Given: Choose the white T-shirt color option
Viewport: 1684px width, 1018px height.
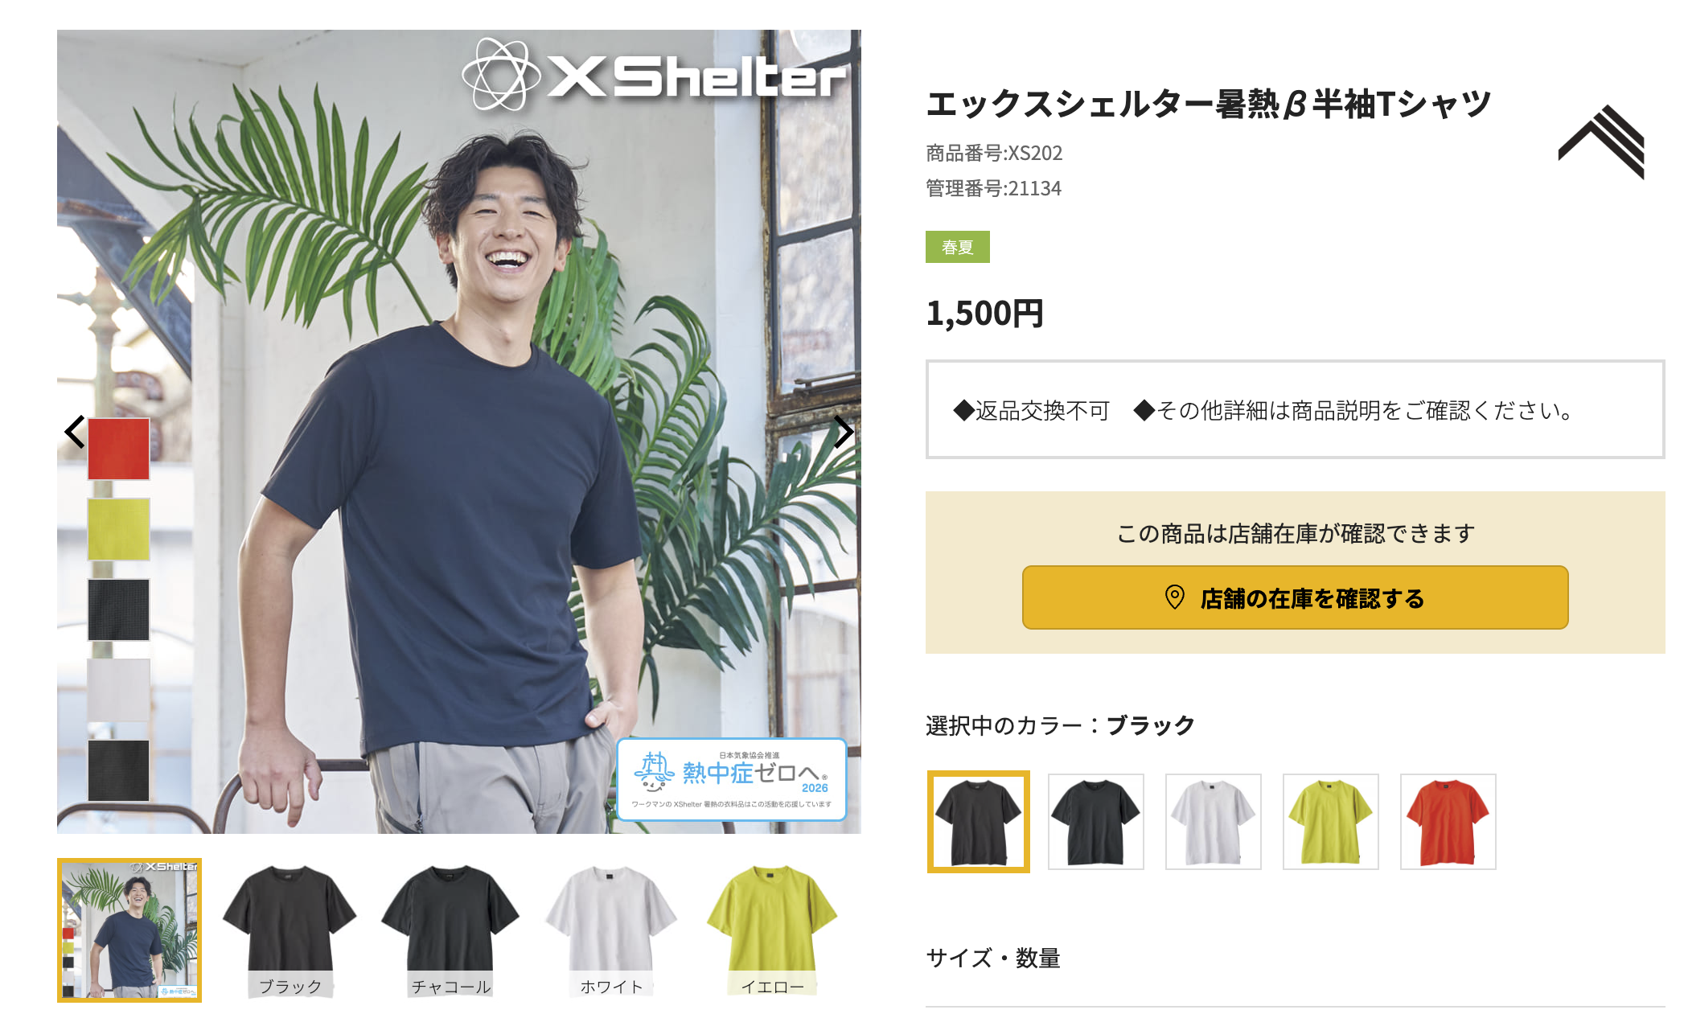Looking at the screenshot, I should [x=1214, y=822].
